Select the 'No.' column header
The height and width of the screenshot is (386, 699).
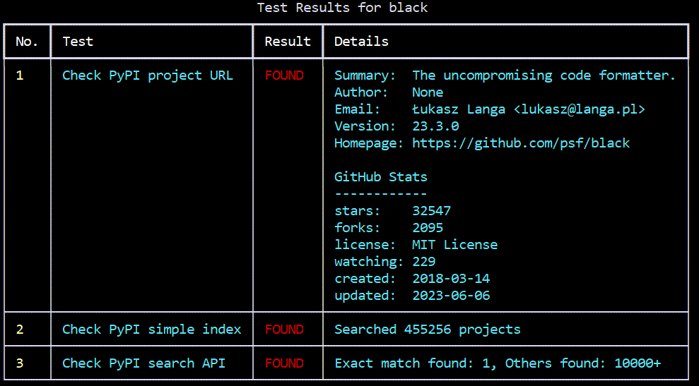[x=27, y=42]
